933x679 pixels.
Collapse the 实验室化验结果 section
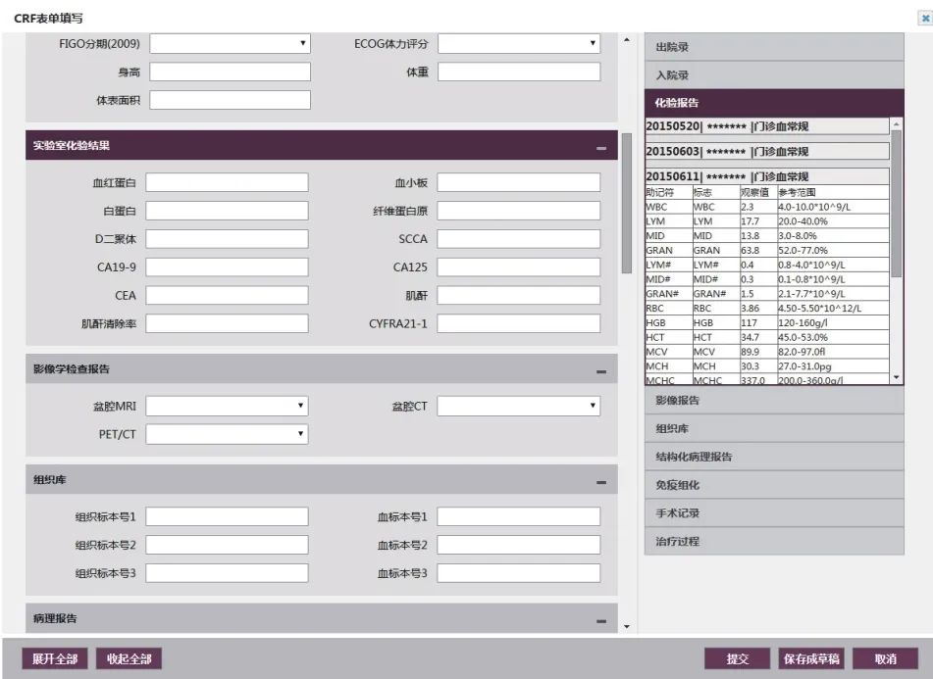[x=600, y=148]
